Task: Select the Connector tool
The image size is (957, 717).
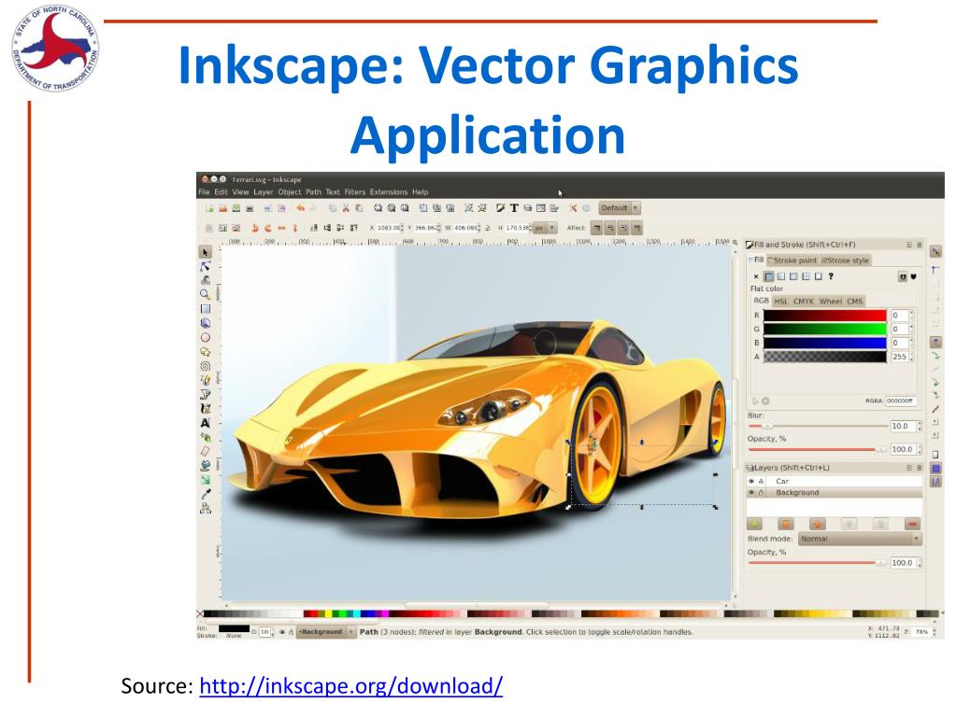Action: click(x=205, y=508)
